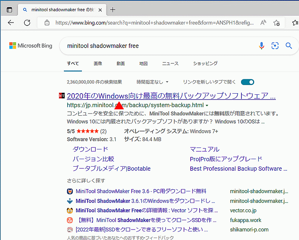
Task: Open the tab actions menu icon
Action: [9, 10]
